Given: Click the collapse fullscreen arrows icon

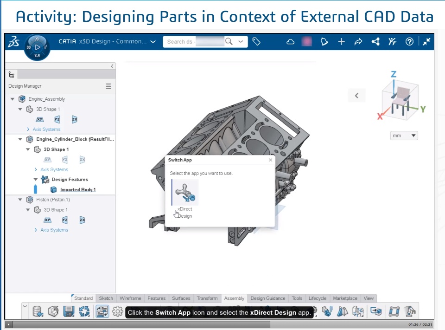Looking at the screenshot, I should tap(426, 42).
